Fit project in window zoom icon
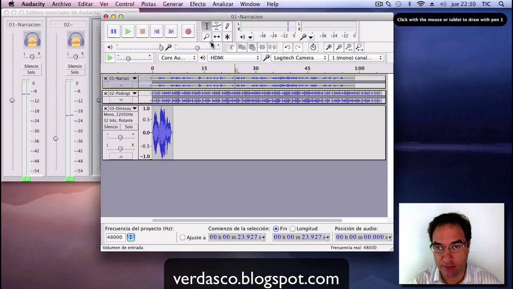The width and height of the screenshot is (513, 289). click(x=359, y=47)
